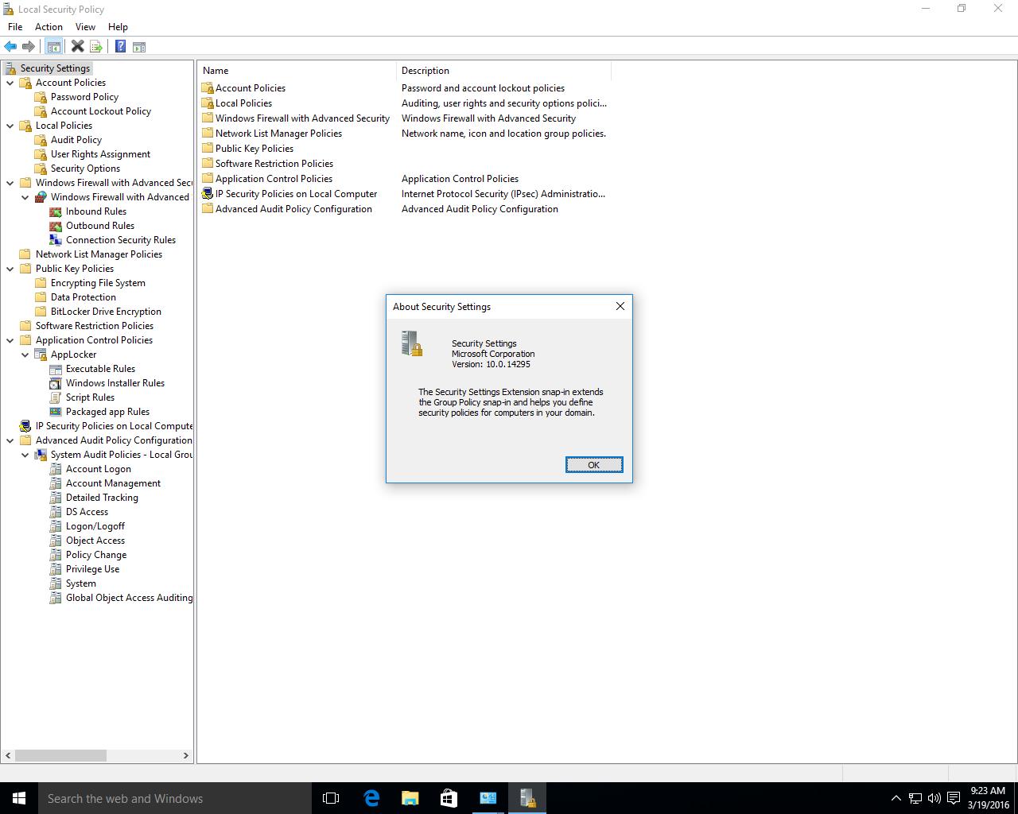Select Privilege Use in tree
The width and height of the screenshot is (1018, 814).
pos(92,569)
